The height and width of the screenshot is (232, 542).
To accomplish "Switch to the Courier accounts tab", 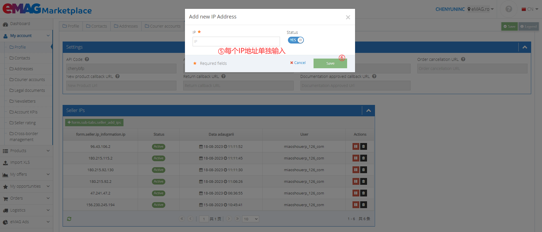I will click(163, 26).
